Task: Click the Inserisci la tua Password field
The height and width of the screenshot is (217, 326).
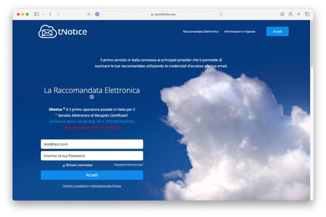Action: coord(92,156)
